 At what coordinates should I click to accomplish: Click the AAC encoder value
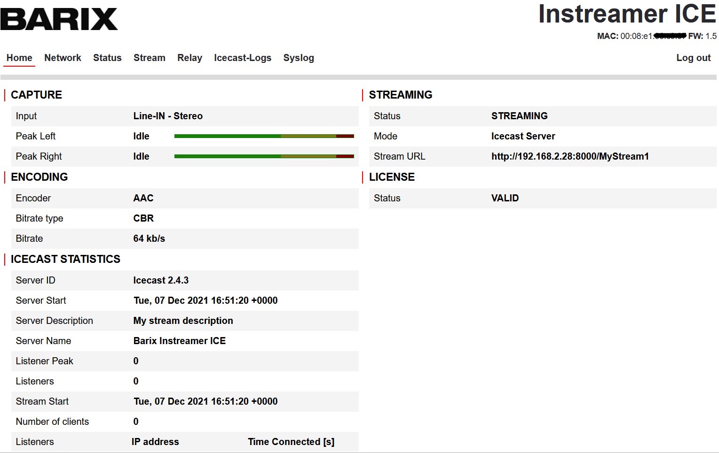[x=143, y=198]
